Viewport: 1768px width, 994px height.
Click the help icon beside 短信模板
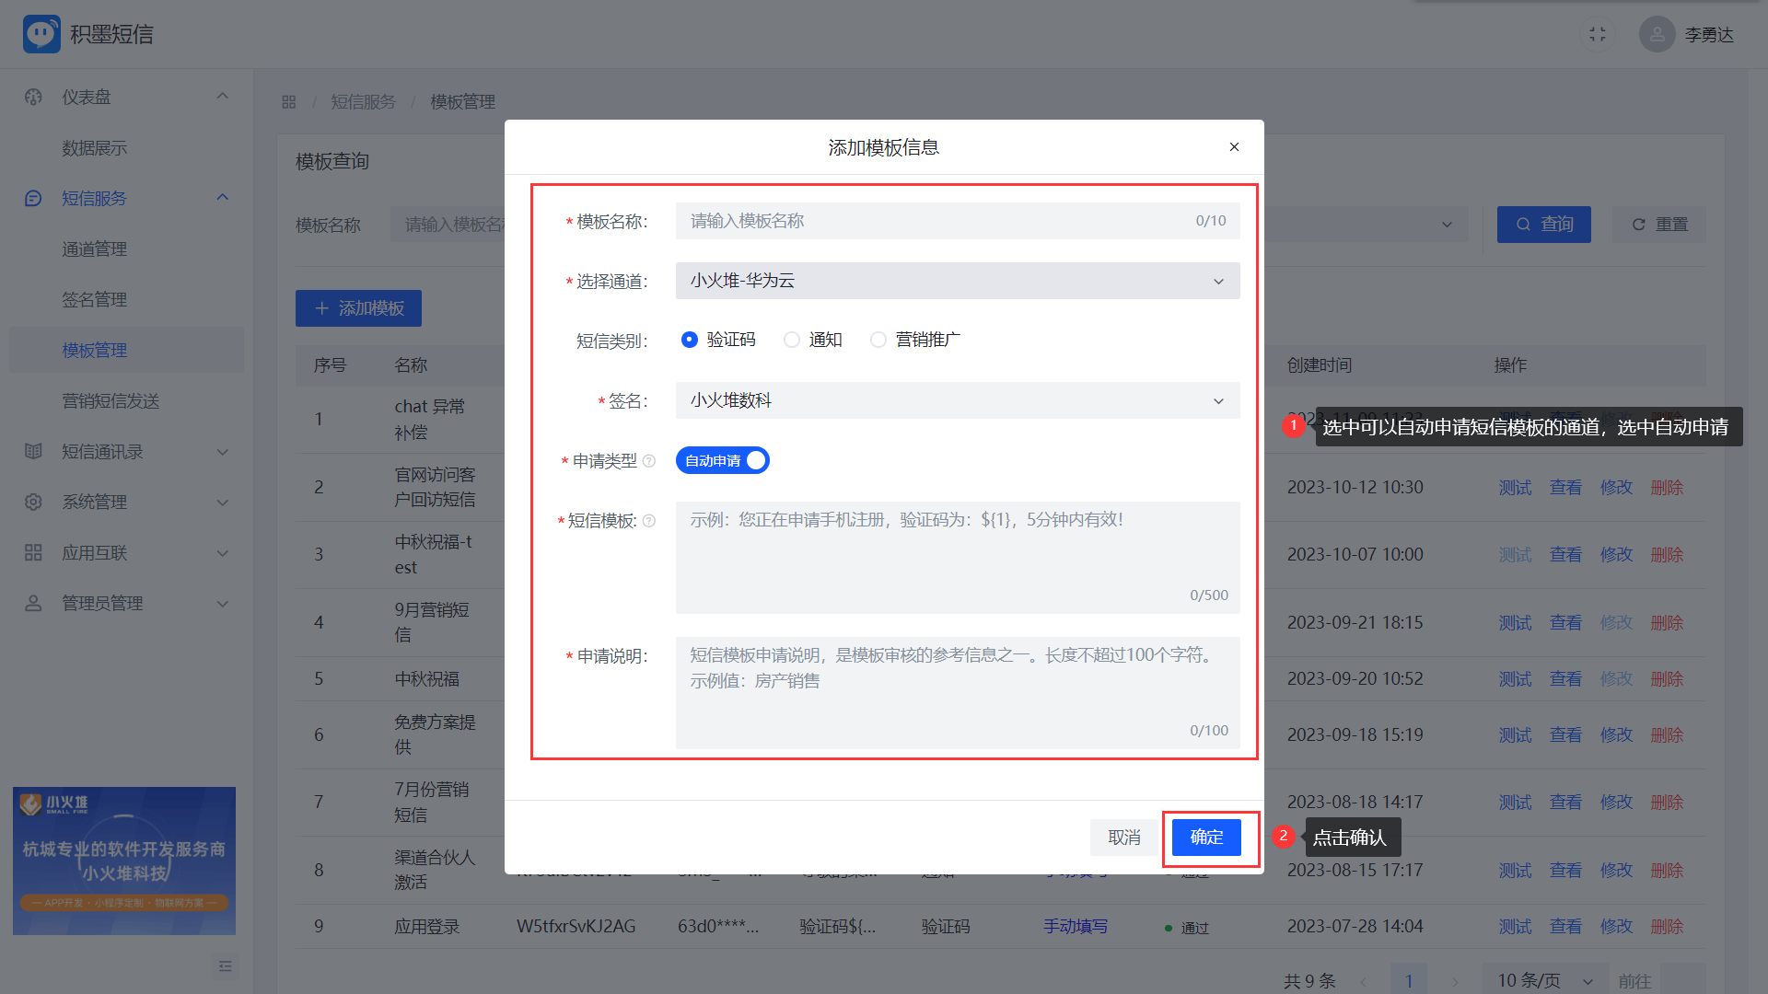tap(649, 521)
